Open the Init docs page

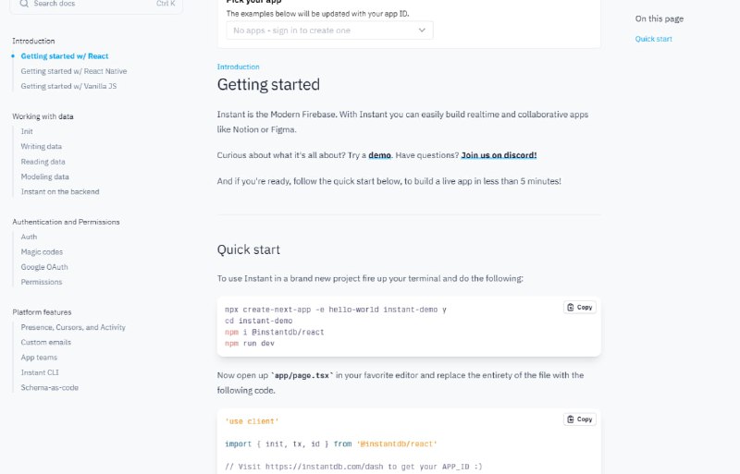[x=27, y=131]
